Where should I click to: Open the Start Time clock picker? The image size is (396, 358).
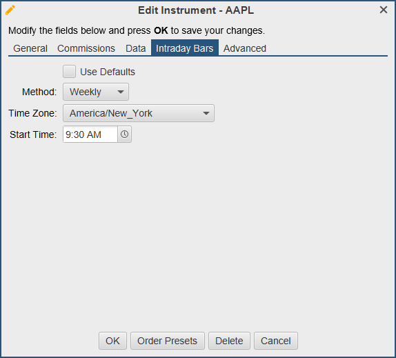[124, 135]
